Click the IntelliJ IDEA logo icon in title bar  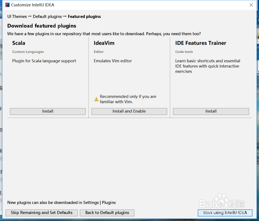tap(8, 5)
